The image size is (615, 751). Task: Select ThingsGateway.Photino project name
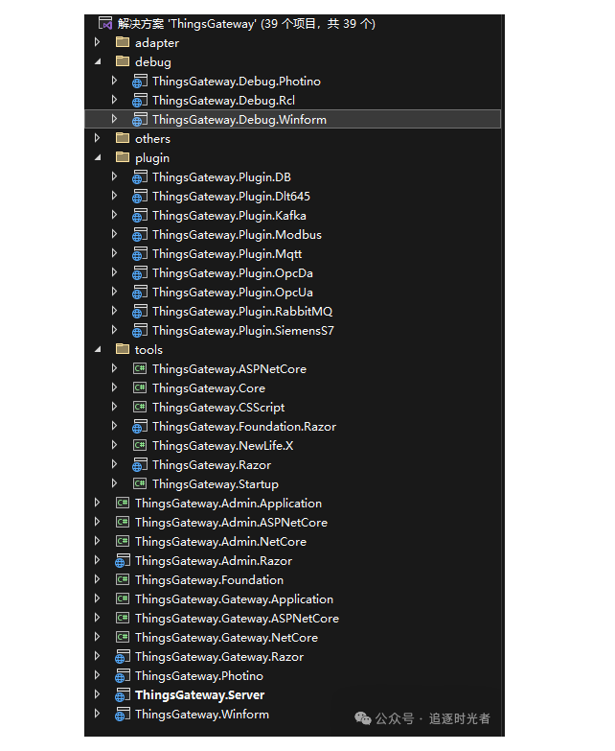click(199, 676)
